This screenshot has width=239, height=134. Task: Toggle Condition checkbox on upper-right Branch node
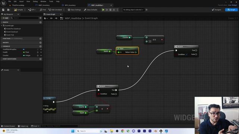[187, 54]
